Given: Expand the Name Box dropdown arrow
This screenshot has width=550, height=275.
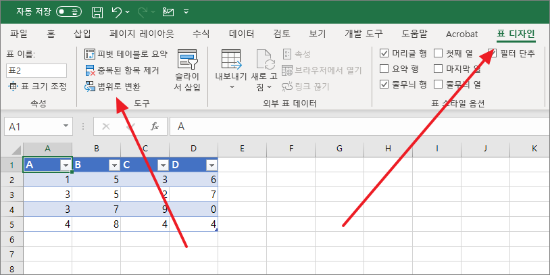Looking at the screenshot, I should click(66, 126).
